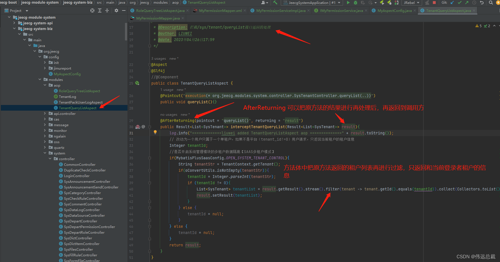Click the gutter advice icon at line 30
The width and height of the screenshot is (500, 262).
138,127
